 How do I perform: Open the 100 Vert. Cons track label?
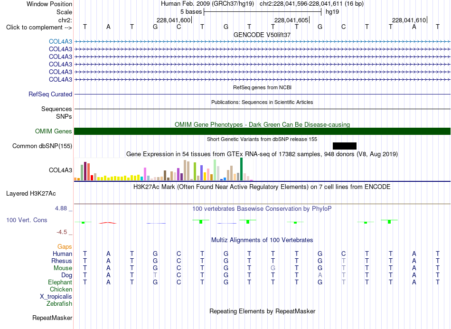pyautogui.click(x=27, y=220)
